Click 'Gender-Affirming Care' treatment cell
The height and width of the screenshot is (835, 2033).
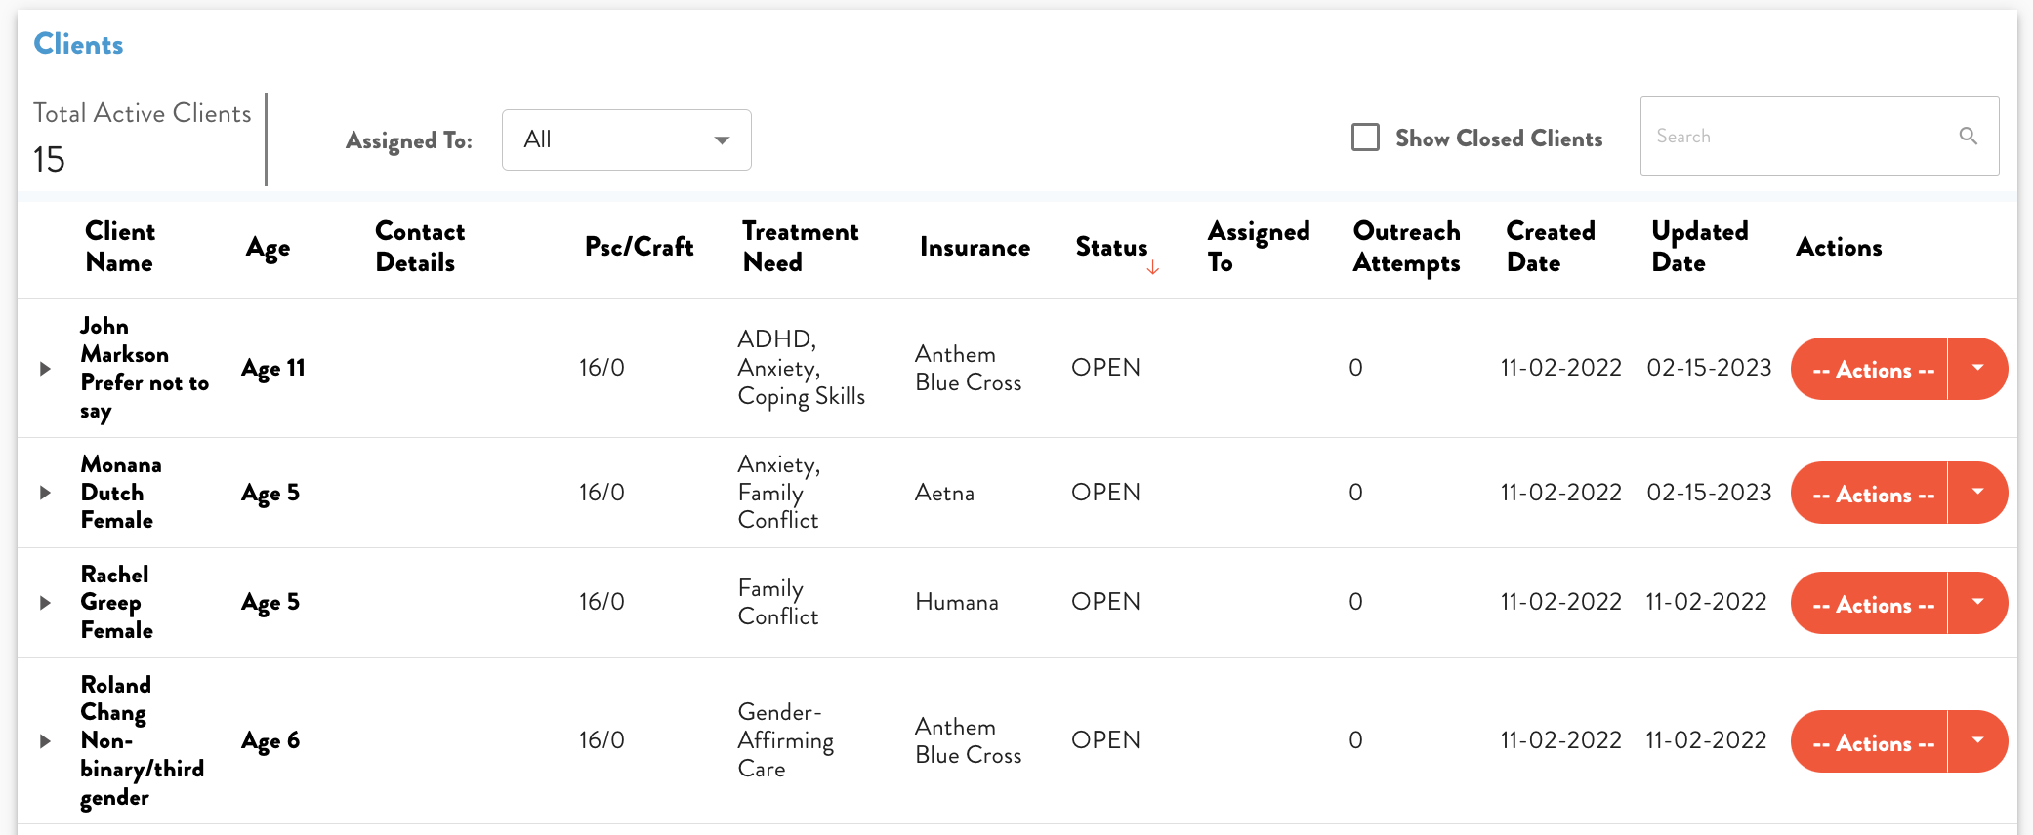point(786,740)
